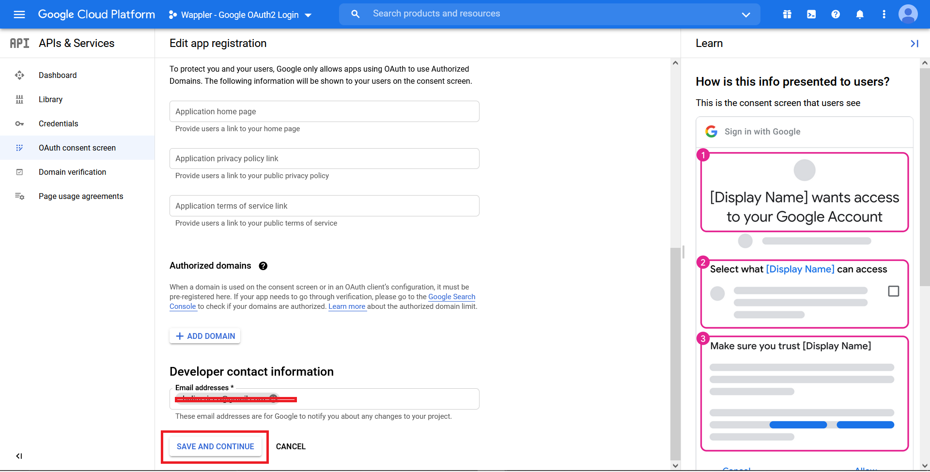Collapse the Learn panel
This screenshot has height=472, width=930.
pos(914,44)
